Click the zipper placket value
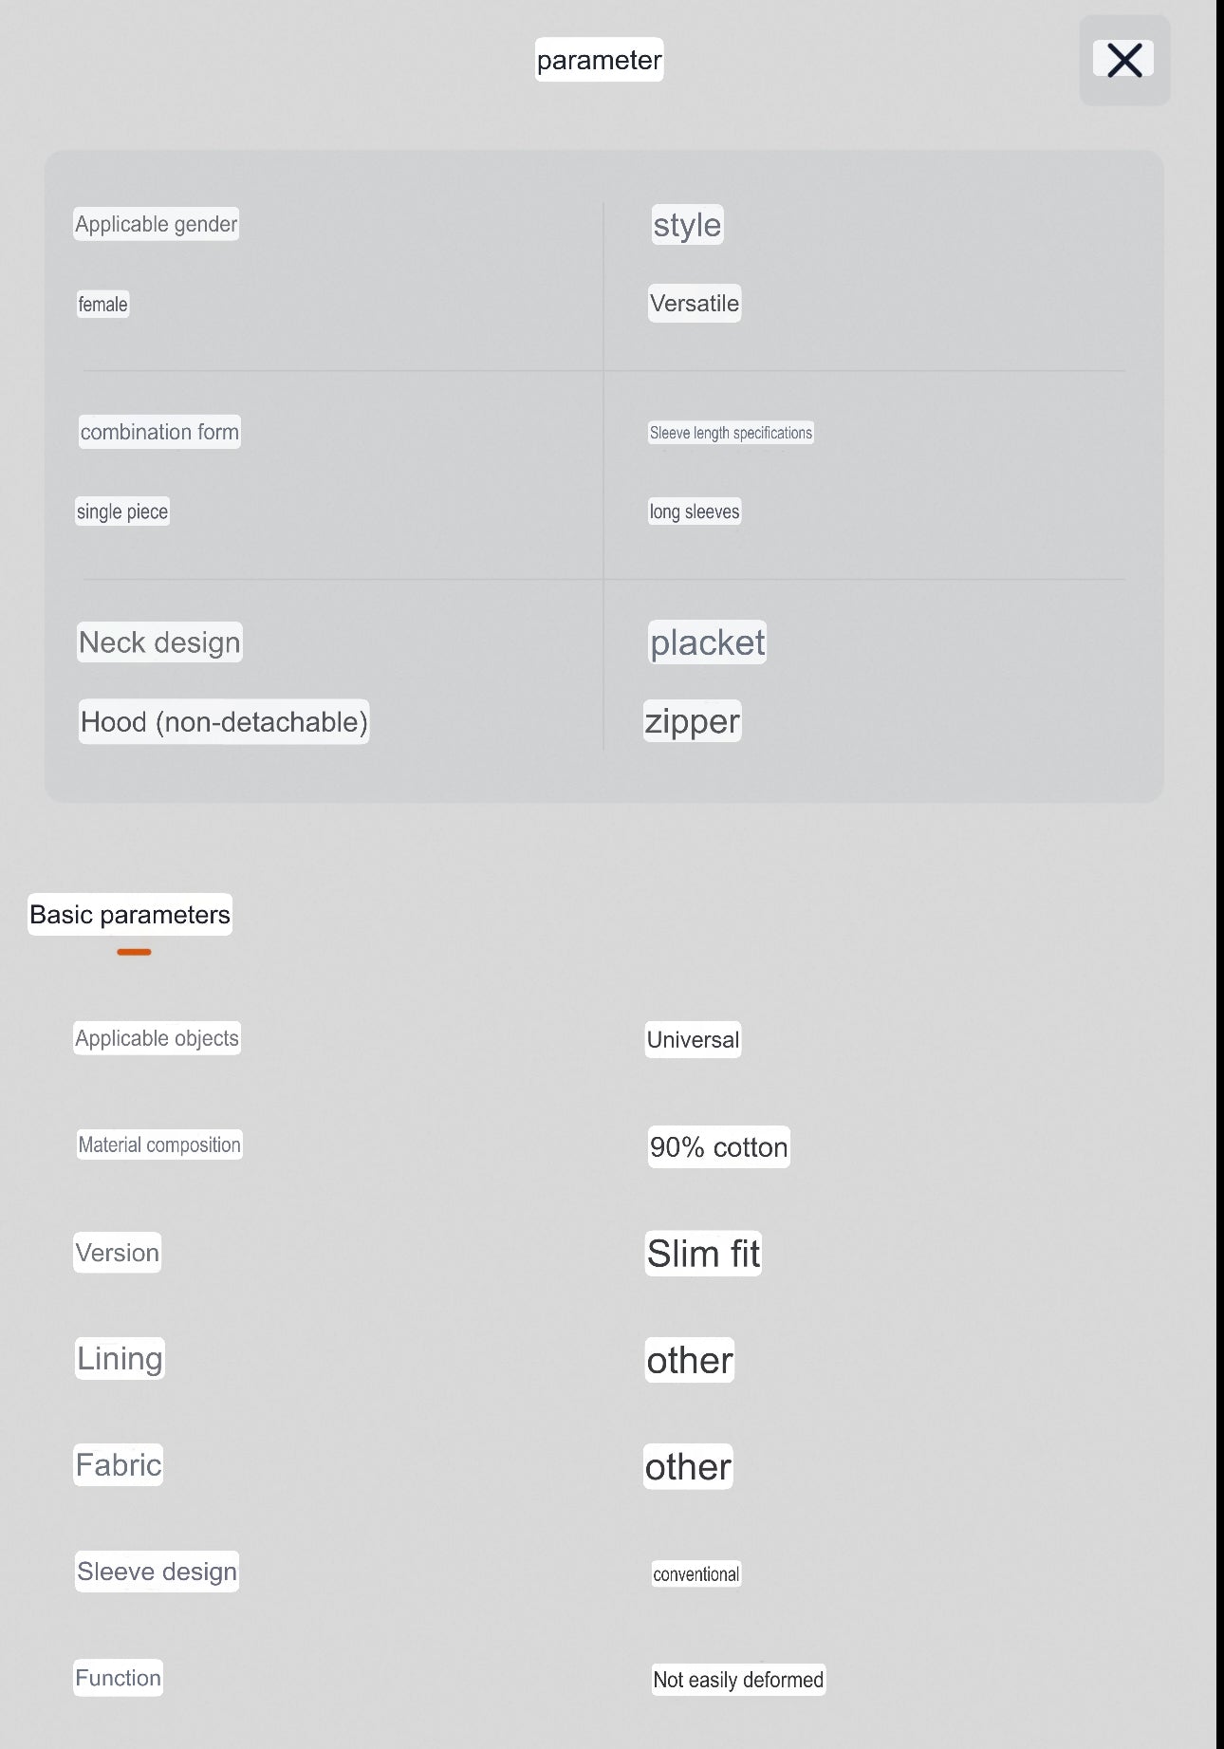The height and width of the screenshot is (1749, 1224). [692, 721]
